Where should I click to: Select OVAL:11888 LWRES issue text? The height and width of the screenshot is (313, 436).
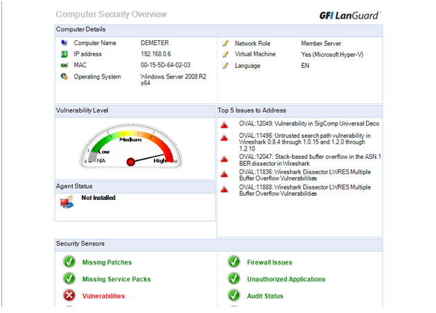coord(305,190)
